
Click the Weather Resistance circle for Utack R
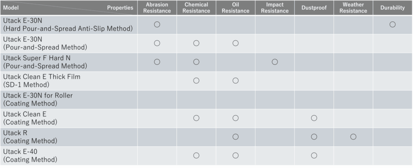click(353, 137)
